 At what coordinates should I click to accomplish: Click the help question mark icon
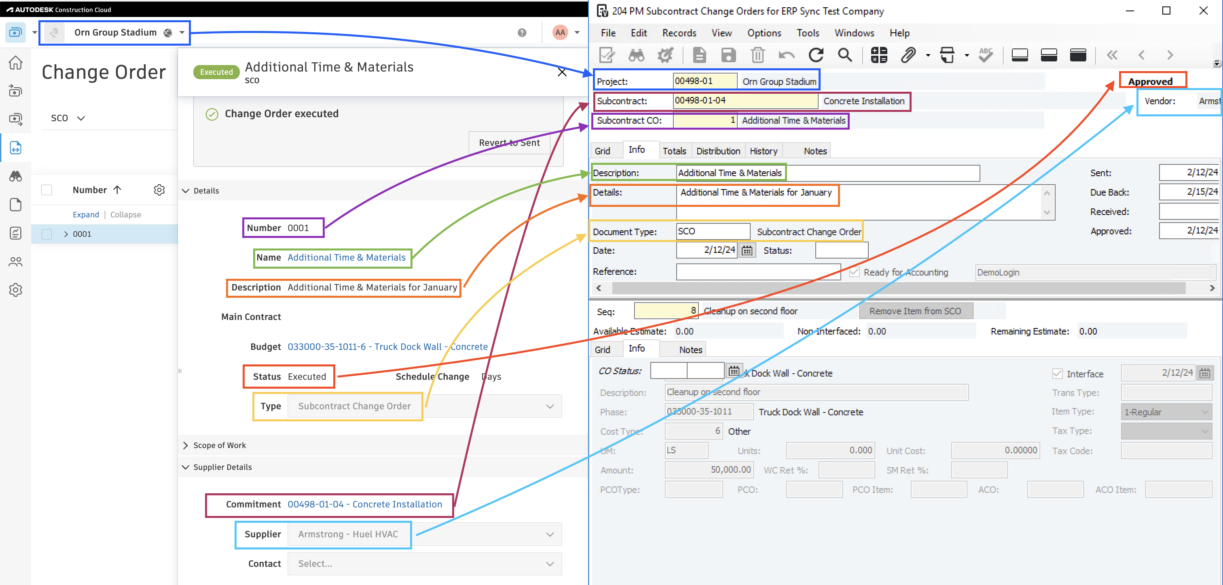point(522,32)
